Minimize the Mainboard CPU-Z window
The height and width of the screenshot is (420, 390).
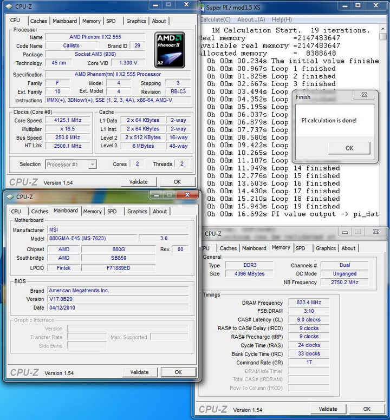point(157,195)
